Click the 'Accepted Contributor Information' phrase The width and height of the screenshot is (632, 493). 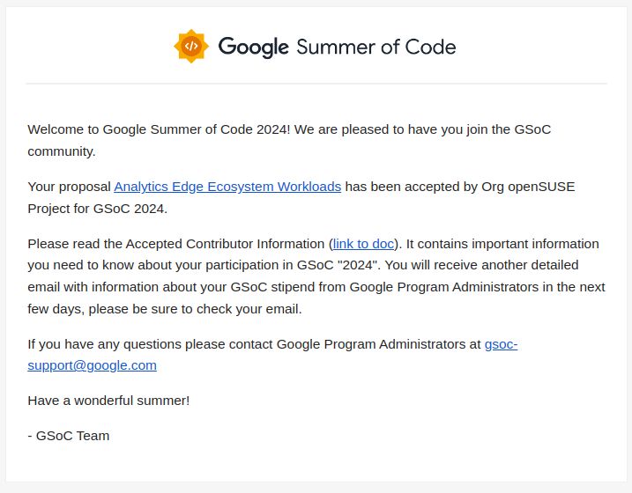click(x=225, y=244)
